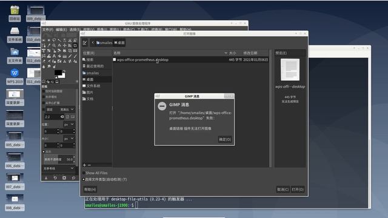Switch to the tool options tab icon
Image resolution: width=388 pixels, height=218 pixels.
coord(44,82)
